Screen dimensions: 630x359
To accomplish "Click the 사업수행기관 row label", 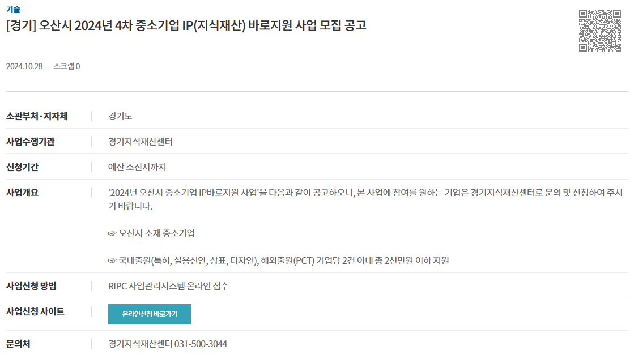I will (30, 142).
